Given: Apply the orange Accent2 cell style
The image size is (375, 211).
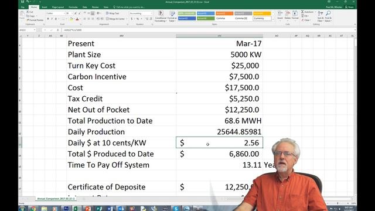Looking at the screenshot, I should tap(224, 13).
